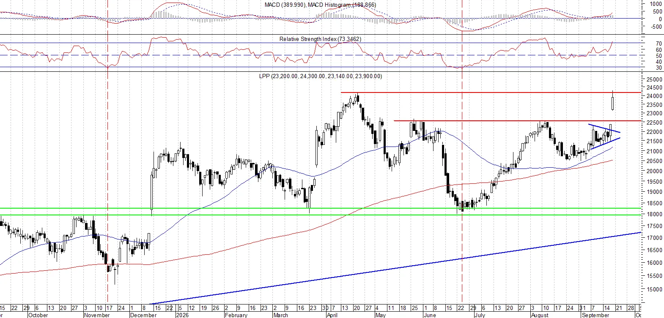Select the 25000 price axis label
This screenshot has height=318, width=664.
654,79
